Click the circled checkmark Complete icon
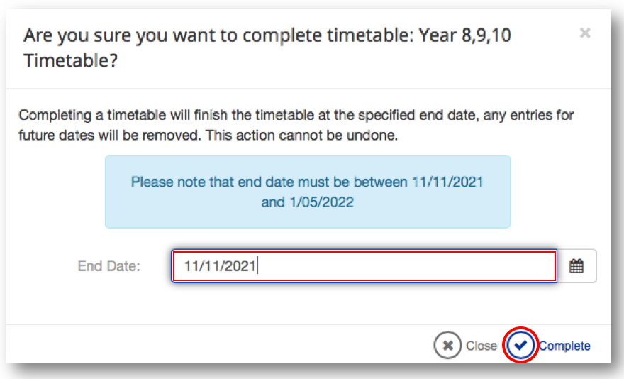This screenshot has height=379, width=624. [521, 346]
